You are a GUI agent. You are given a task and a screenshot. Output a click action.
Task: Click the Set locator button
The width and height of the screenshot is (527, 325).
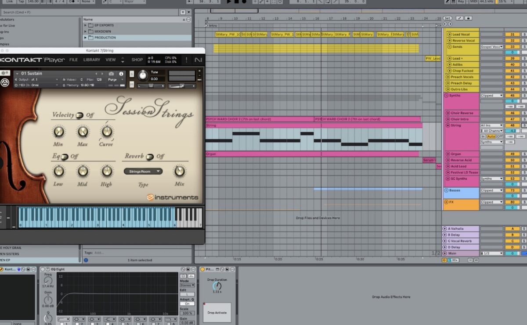(448, 18)
